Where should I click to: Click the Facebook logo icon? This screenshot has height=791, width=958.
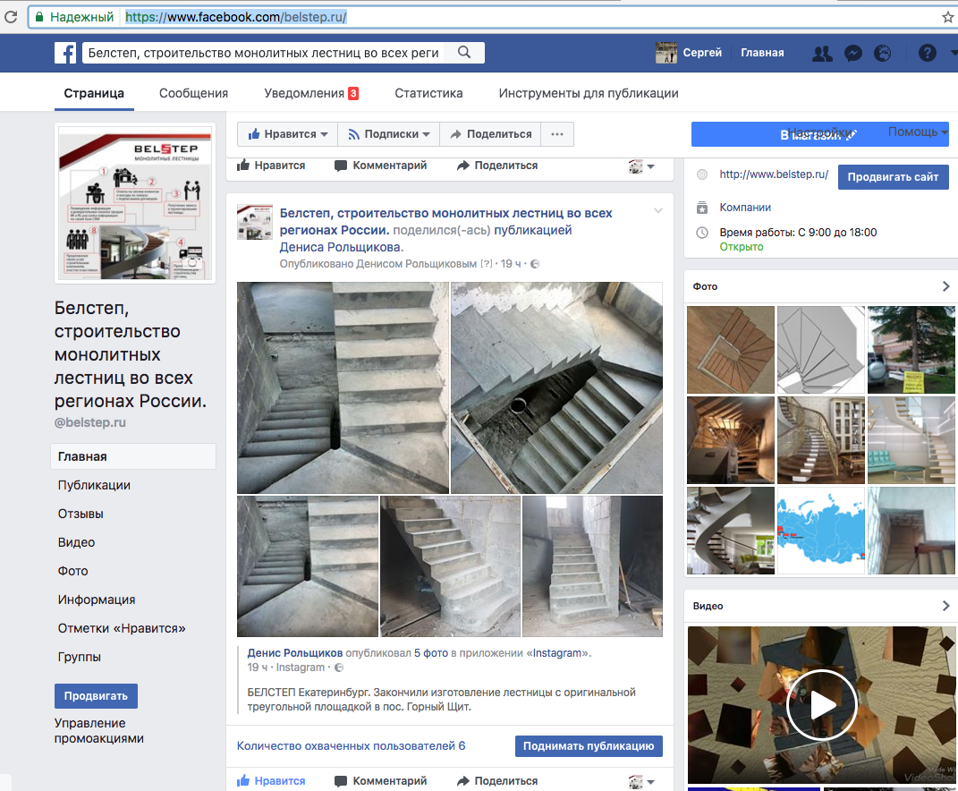pyautogui.click(x=65, y=53)
